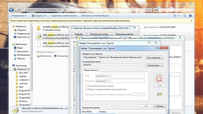203x114 pixels.
Task: Click the Back arrow in Explorer
Action: tap(11, 10)
